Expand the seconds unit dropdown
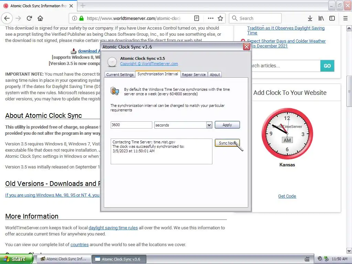The width and height of the screenshot is (352, 264). tap(209, 125)
